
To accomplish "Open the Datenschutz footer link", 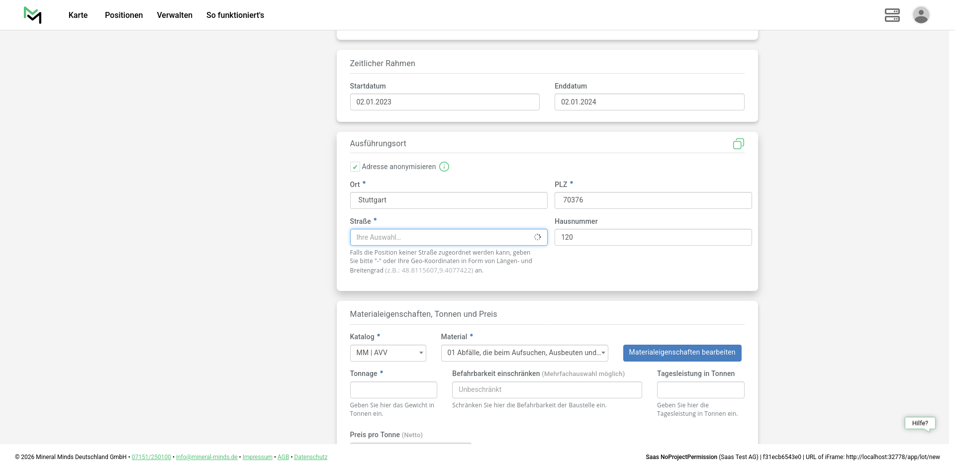I will 310,457.
